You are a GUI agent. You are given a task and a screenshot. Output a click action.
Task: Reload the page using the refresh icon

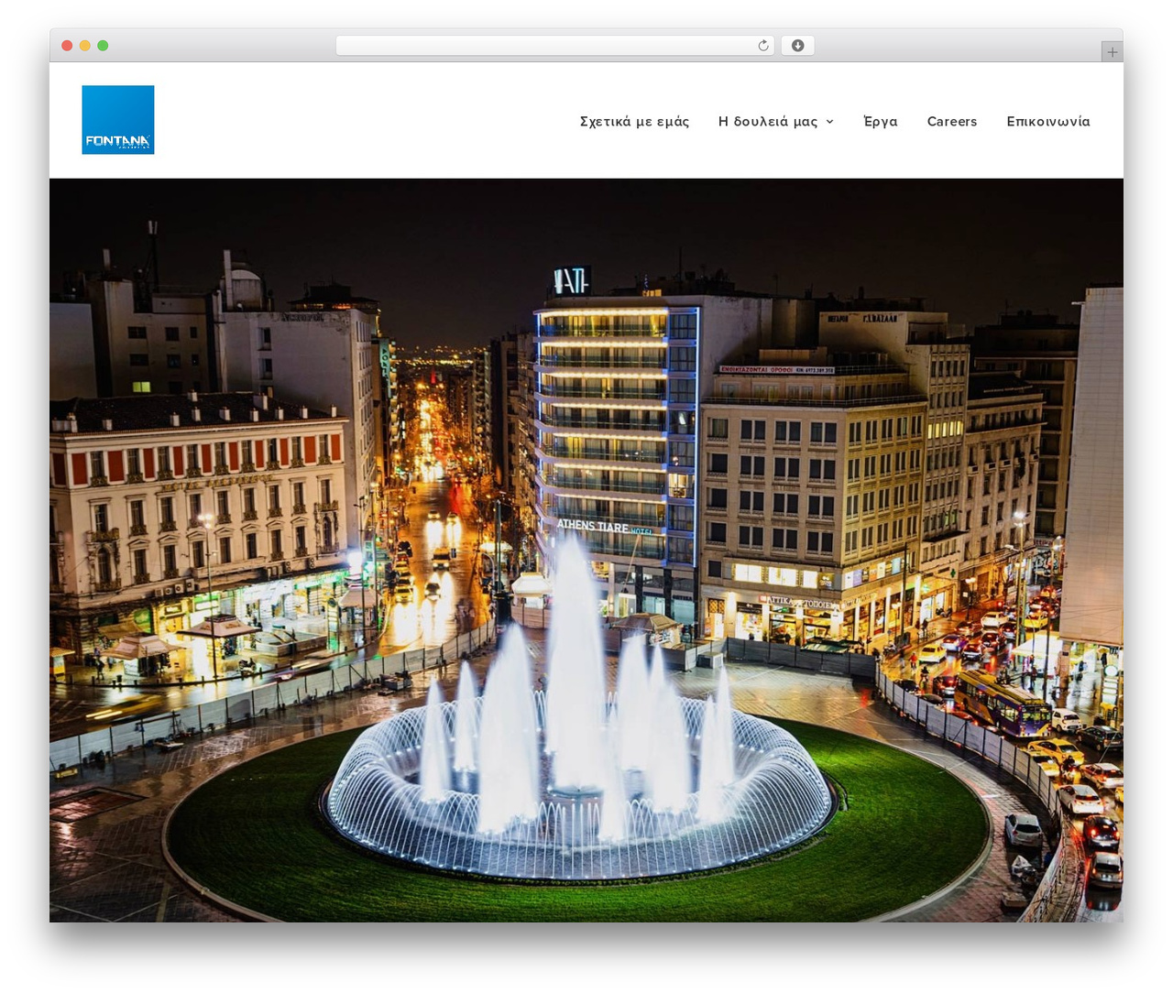tap(763, 46)
